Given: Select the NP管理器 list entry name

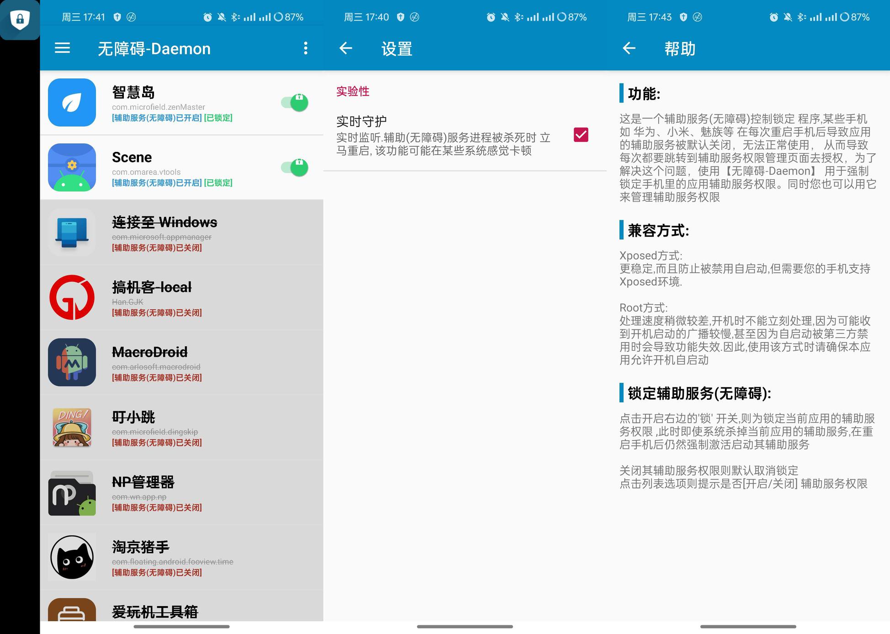Looking at the screenshot, I should click(143, 482).
